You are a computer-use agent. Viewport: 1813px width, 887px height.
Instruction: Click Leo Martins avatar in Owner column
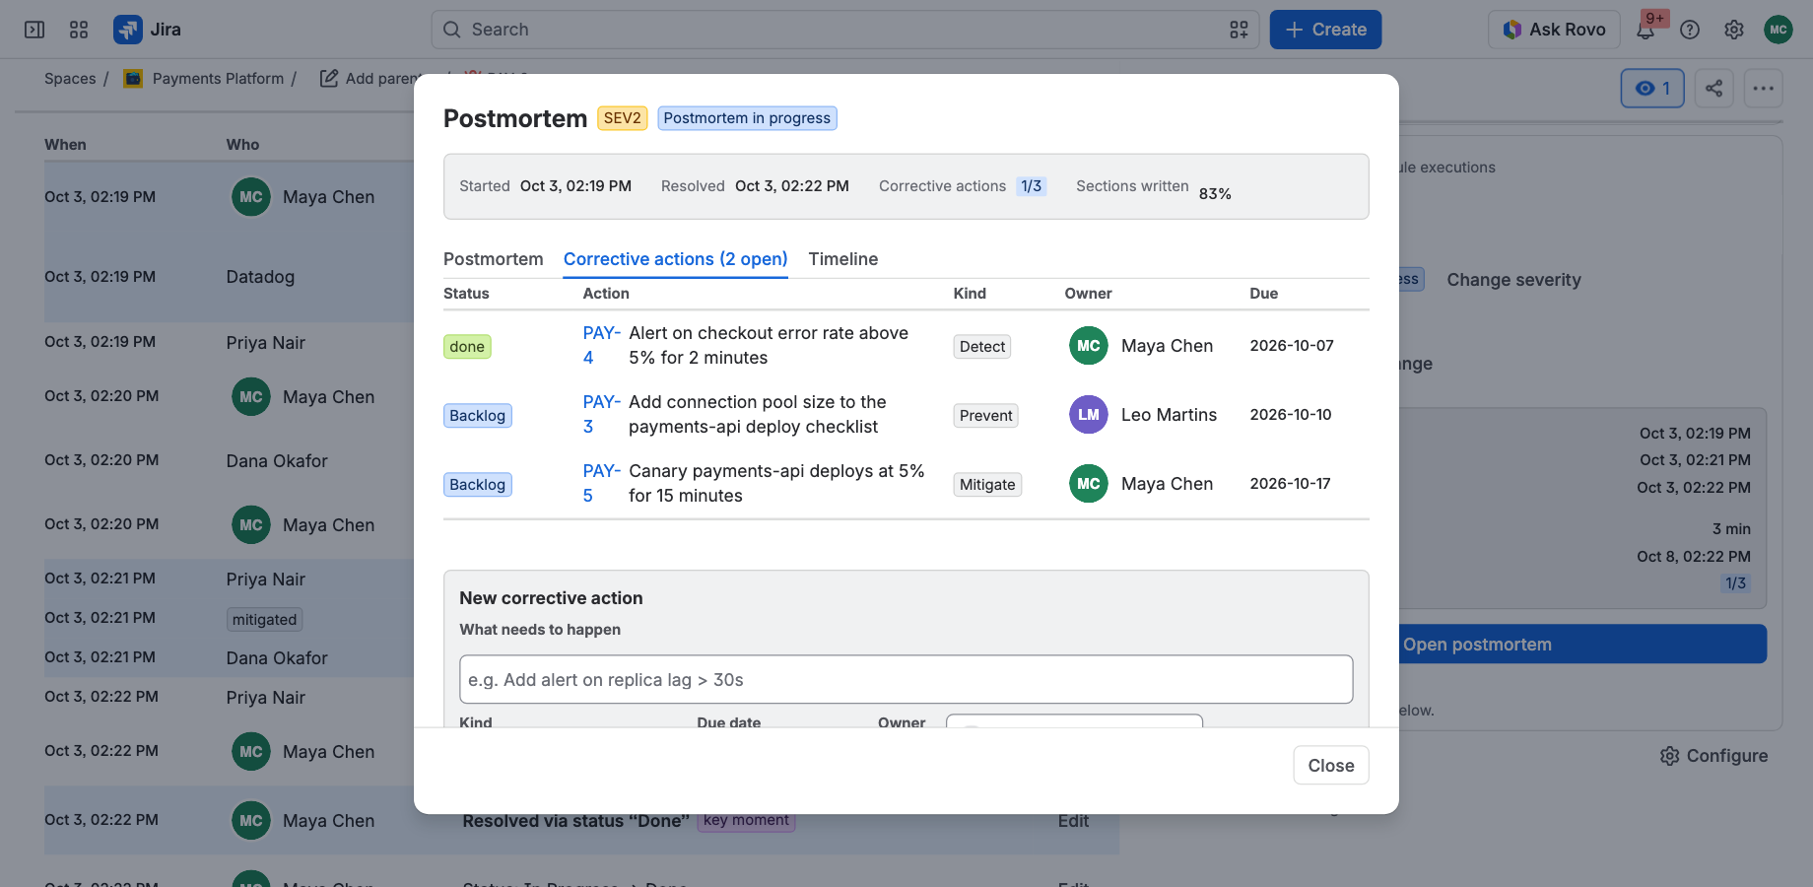[x=1089, y=415]
